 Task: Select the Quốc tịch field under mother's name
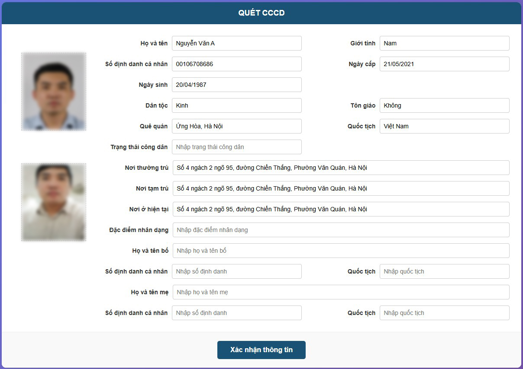coord(444,313)
